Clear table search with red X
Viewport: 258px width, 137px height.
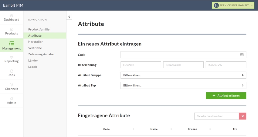pyautogui.click(x=243, y=116)
